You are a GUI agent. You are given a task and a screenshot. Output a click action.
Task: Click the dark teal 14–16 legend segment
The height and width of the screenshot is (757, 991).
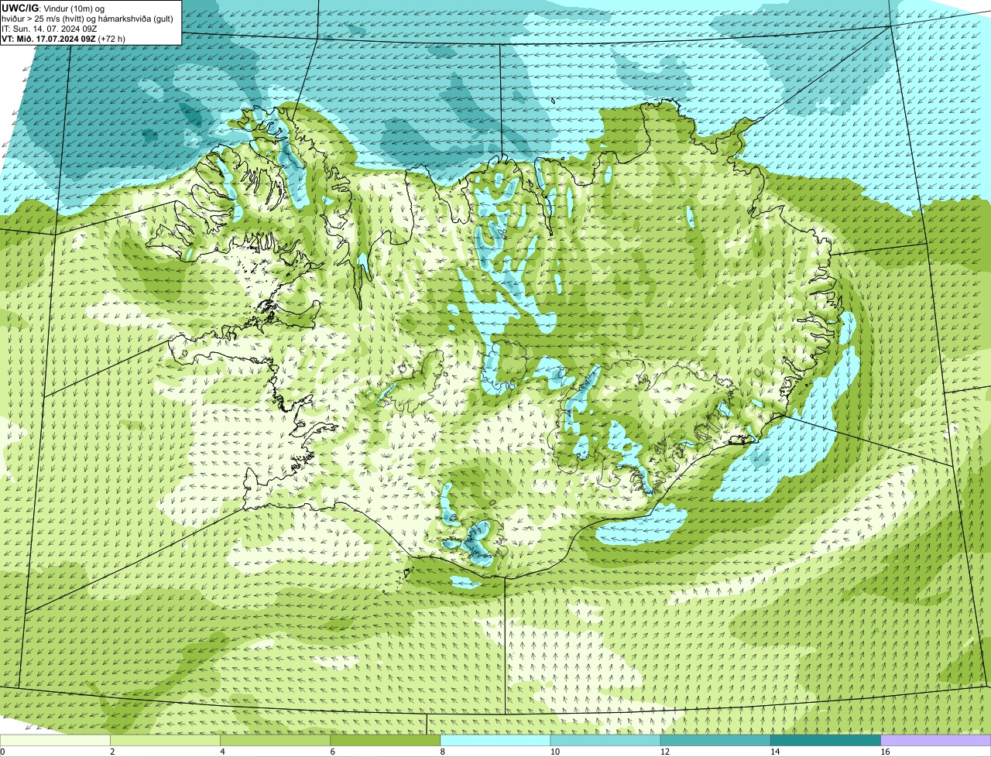pos(826,740)
